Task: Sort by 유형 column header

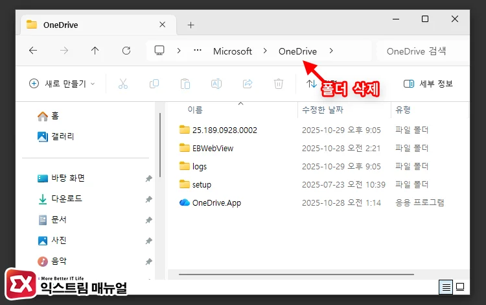Action: point(403,110)
